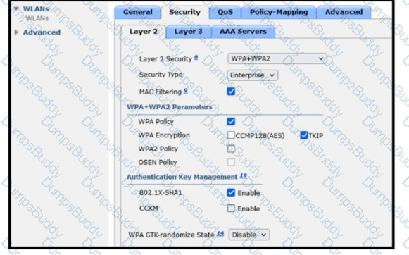Collapse the WLANs tree arrow
The width and height of the screenshot is (409, 255).
[x=16, y=8]
